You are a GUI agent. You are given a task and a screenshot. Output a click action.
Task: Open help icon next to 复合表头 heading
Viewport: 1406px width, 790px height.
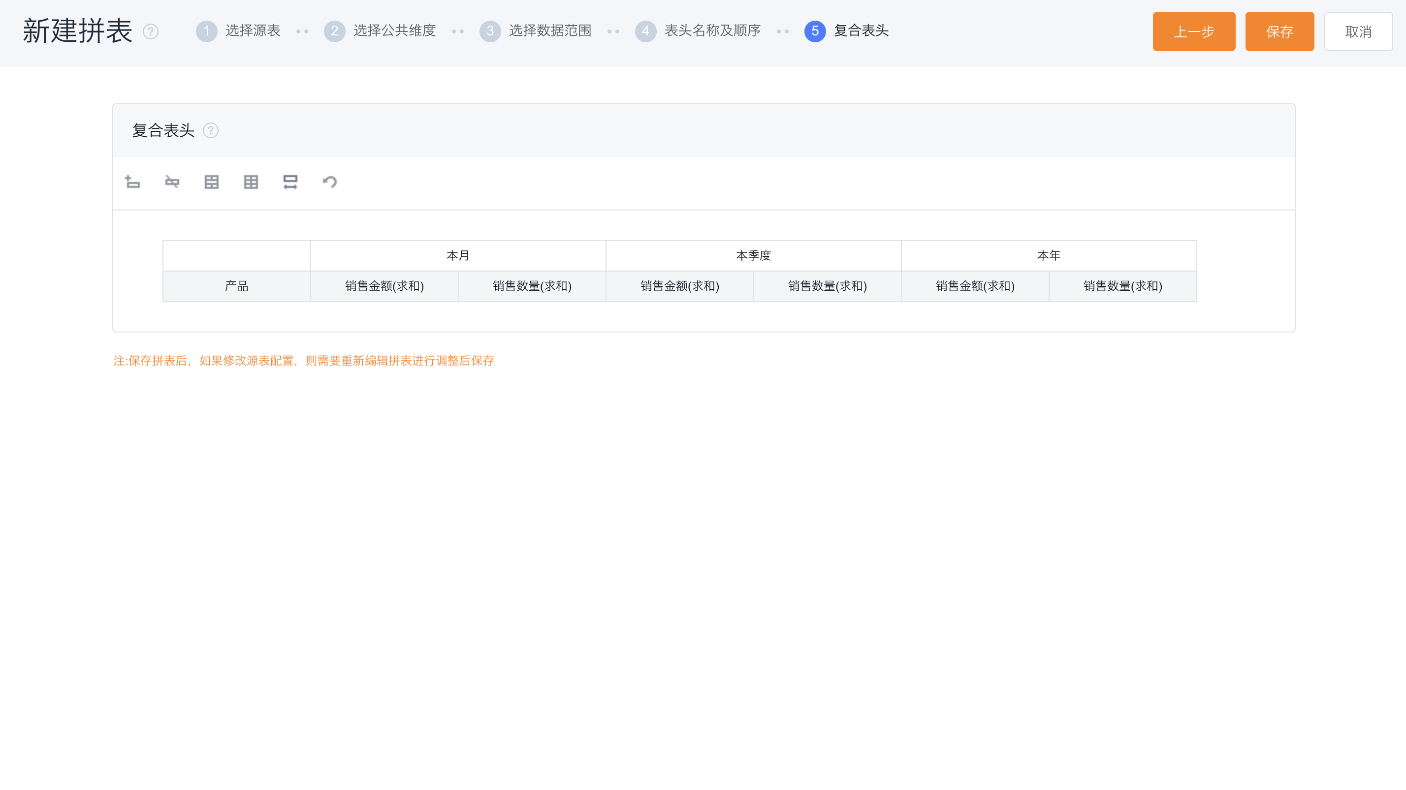211,130
